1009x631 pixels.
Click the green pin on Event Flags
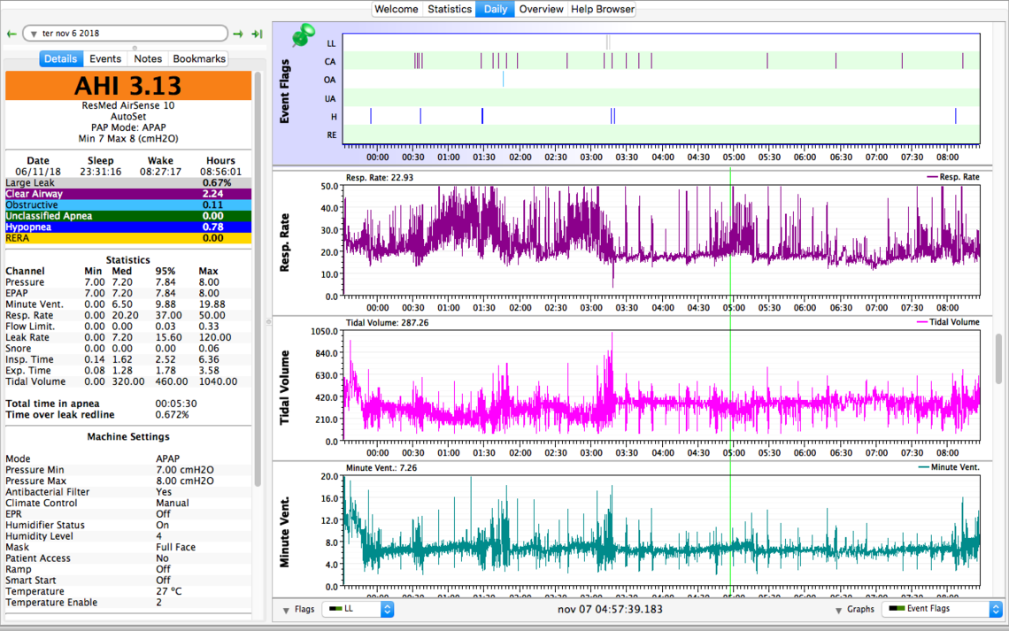[304, 36]
